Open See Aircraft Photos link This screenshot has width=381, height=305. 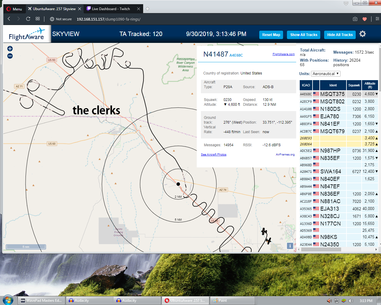click(x=214, y=155)
